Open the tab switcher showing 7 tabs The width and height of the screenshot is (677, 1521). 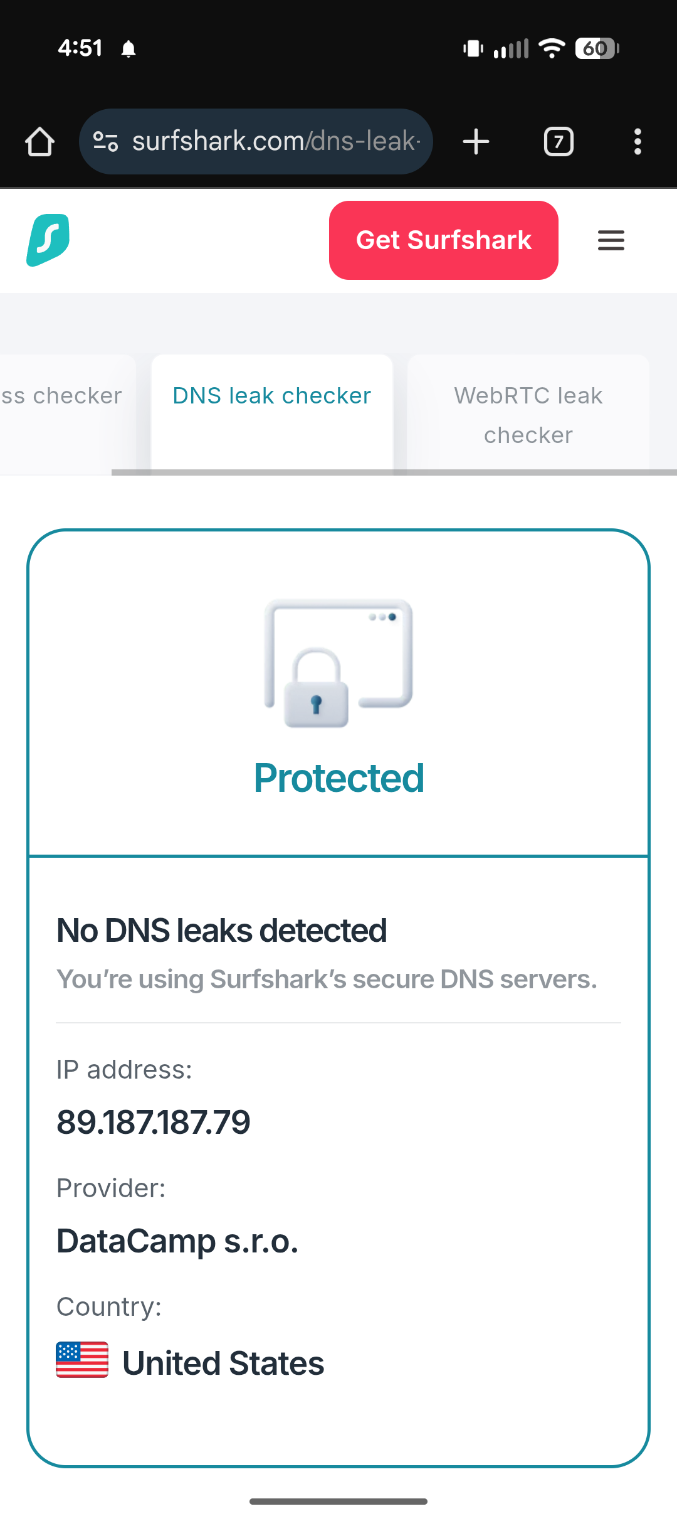point(559,142)
